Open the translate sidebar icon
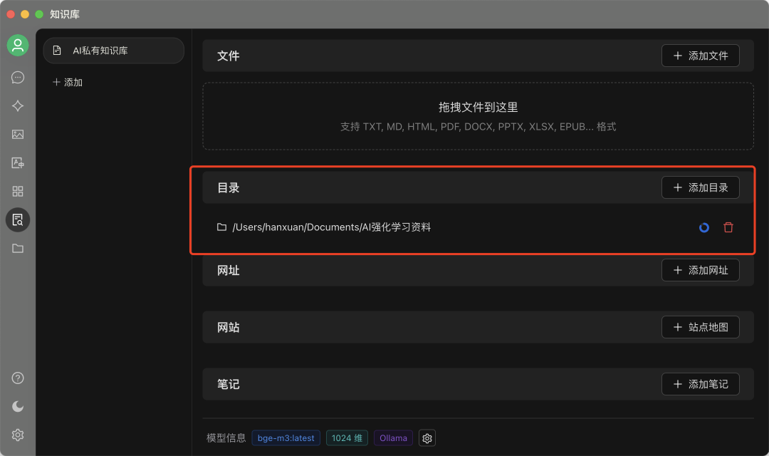The height and width of the screenshot is (456, 769). tap(18, 163)
